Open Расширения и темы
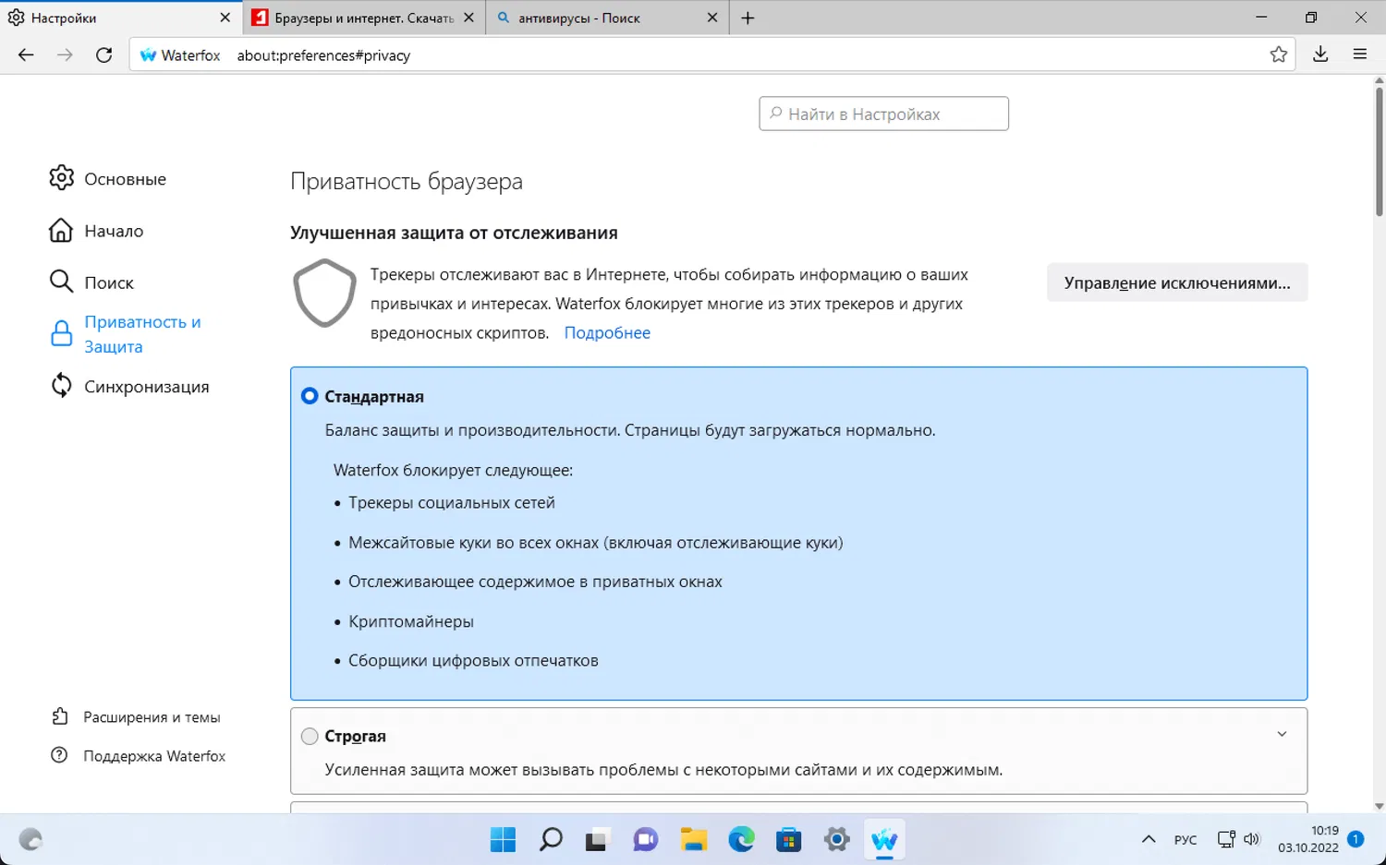The width and height of the screenshot is (1386, 865). point(136,717)
